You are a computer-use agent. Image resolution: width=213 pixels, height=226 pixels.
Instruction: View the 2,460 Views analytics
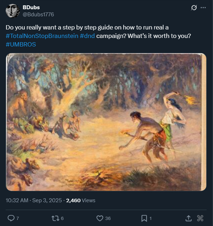(x=81, y=200)
